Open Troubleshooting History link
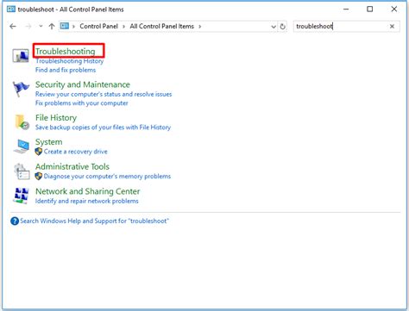This screenshot has height=311, width=409. (69, 61)
